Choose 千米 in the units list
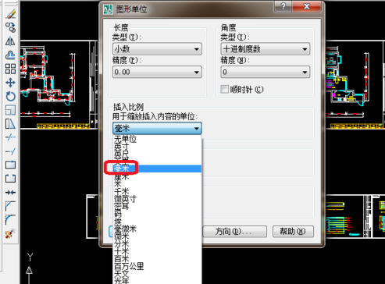The image size is (385, 284). pos(157,192)
